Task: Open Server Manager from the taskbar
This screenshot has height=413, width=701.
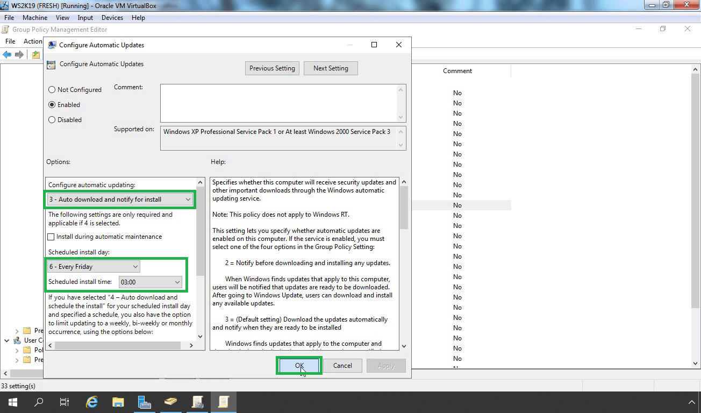Action: (144, 402)
